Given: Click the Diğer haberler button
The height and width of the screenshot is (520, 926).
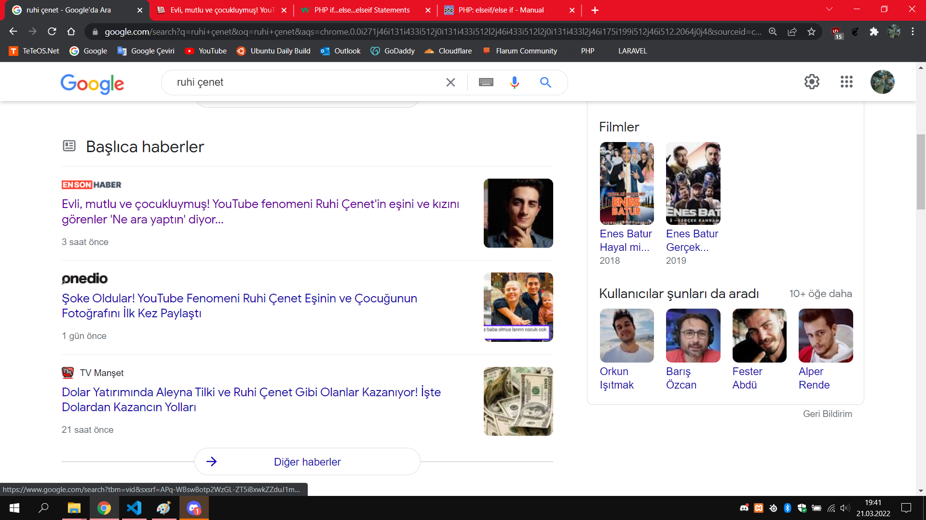Looking at the screenshot, I should click(x=307, y=462).
